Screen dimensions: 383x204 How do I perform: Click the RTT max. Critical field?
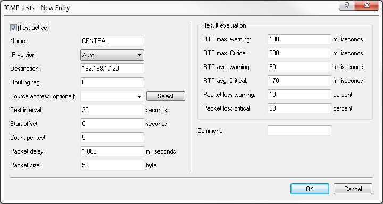299,53
